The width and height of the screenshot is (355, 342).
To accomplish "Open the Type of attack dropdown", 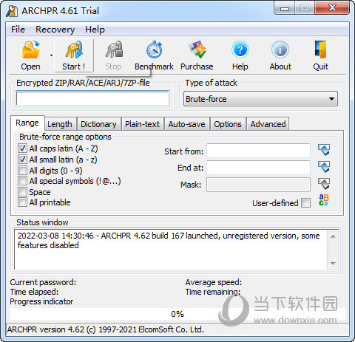I will tap(260, 99).
